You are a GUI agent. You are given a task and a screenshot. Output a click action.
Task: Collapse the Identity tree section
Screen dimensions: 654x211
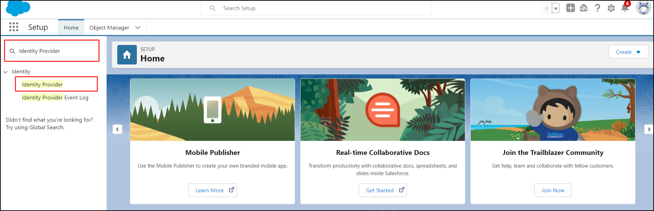click(x=6, y=72)
